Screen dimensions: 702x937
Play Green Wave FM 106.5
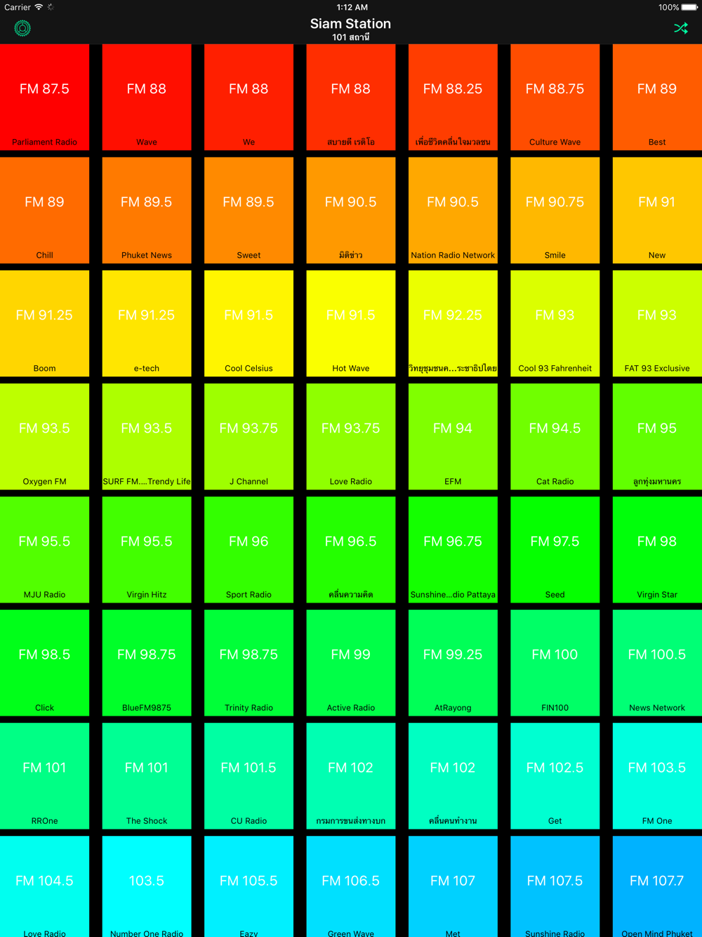click(x=351, y=886)
